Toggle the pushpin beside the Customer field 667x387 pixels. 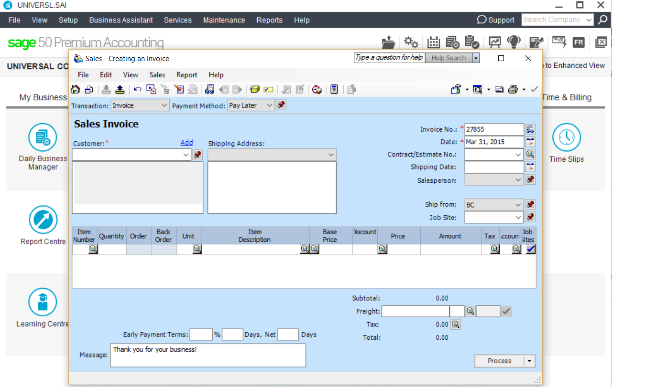[197, 155]
